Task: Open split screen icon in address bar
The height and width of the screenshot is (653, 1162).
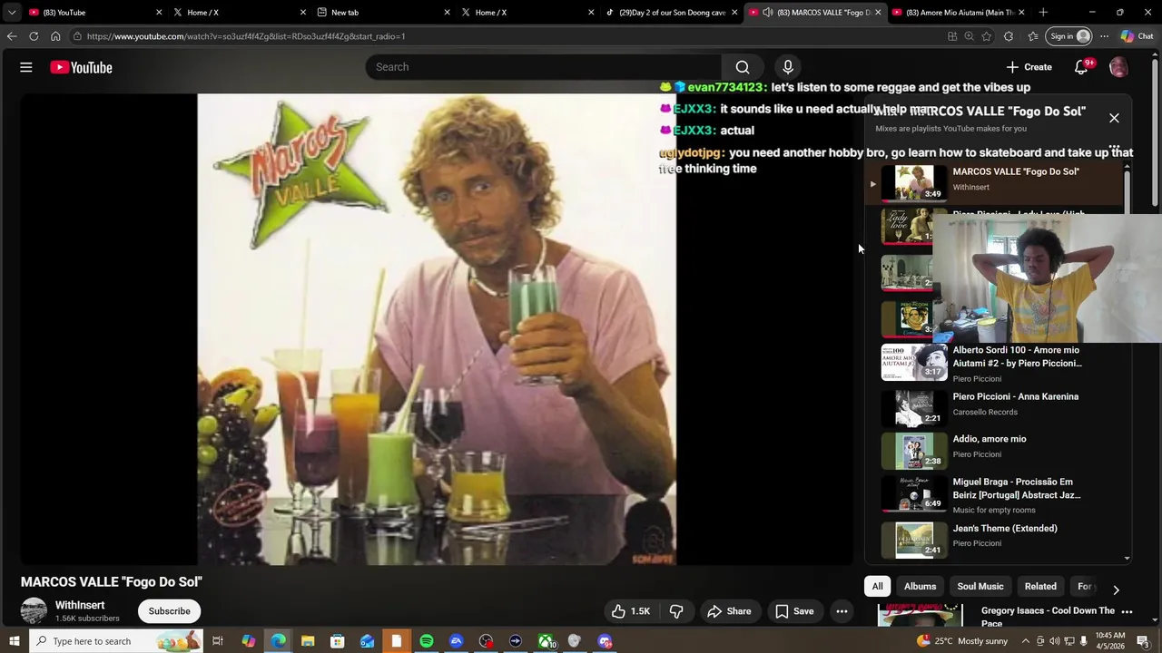Action: (952, 36)
